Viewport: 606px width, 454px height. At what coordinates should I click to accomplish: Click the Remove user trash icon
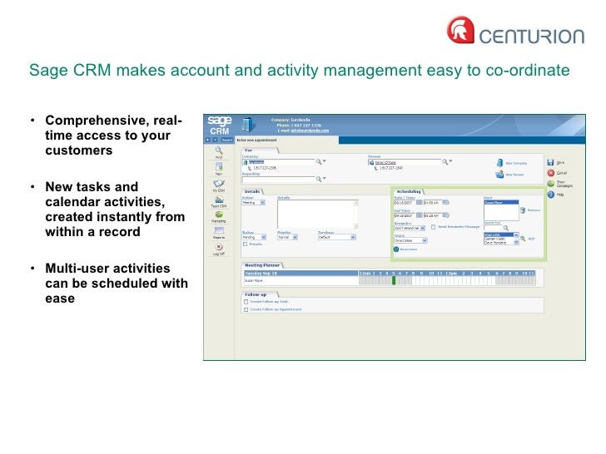click(523, 210)
